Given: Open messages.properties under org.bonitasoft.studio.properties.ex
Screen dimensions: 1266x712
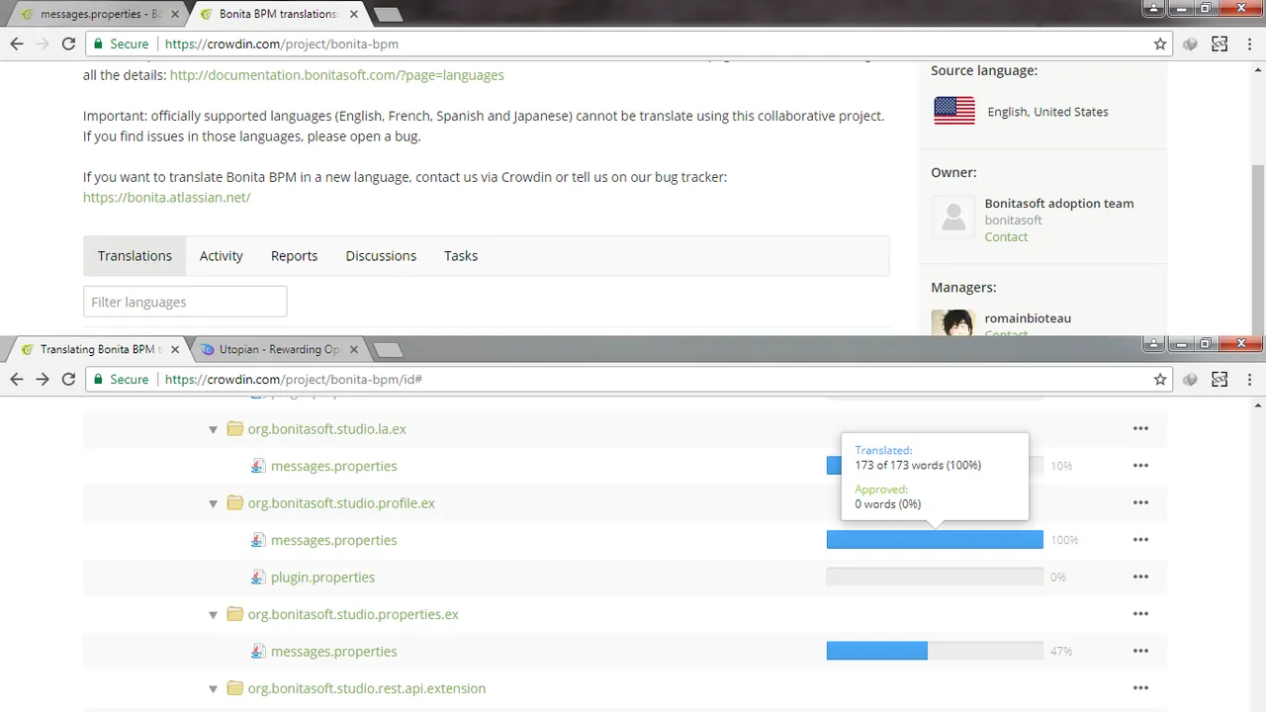Looking at the screenshot, I should [333, 652].
